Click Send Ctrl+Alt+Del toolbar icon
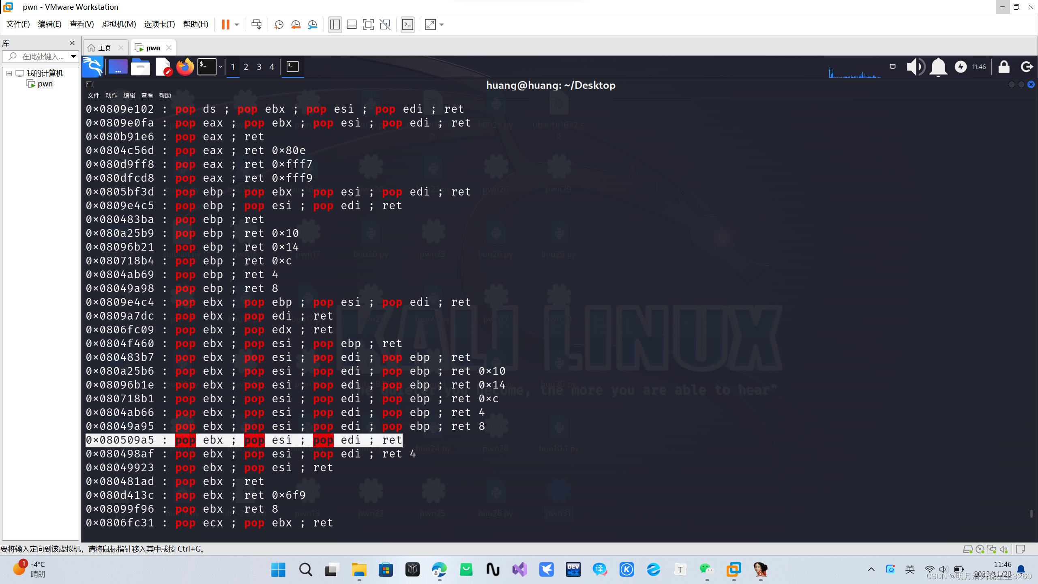The height and width of the screenshot is (584, 1038). tap(256, 25)
